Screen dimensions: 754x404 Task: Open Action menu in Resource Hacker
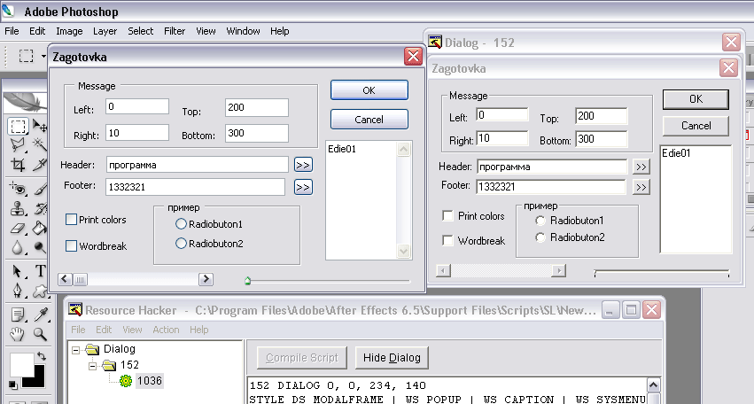point(166,330)
